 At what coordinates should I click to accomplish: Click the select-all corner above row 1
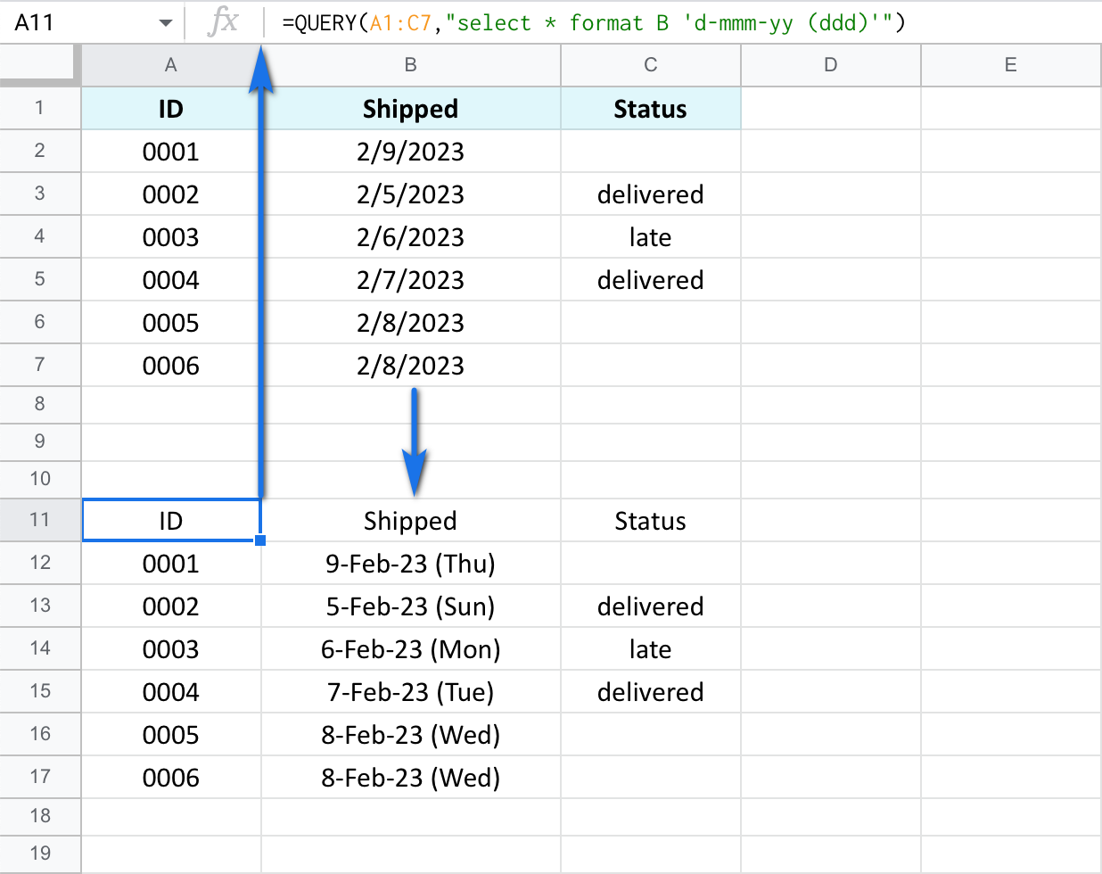(40, 64)
